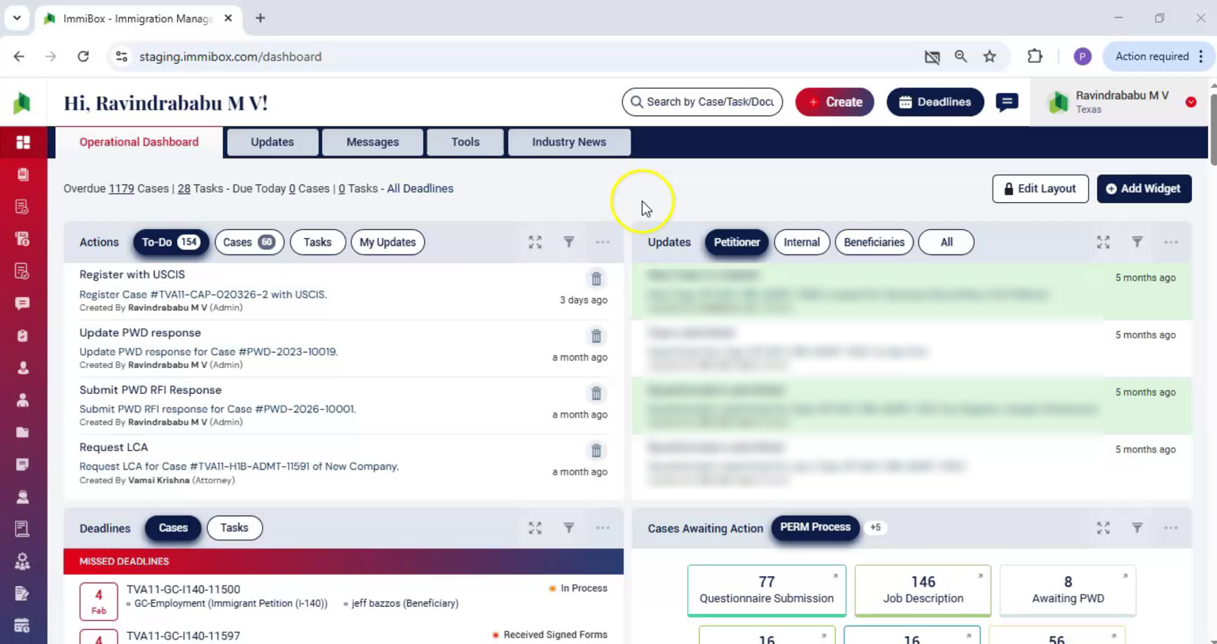The height and width of the screenshot is (644, 1217).
Task: Switch to the Messages tab
Action: (x=373, y=142)
